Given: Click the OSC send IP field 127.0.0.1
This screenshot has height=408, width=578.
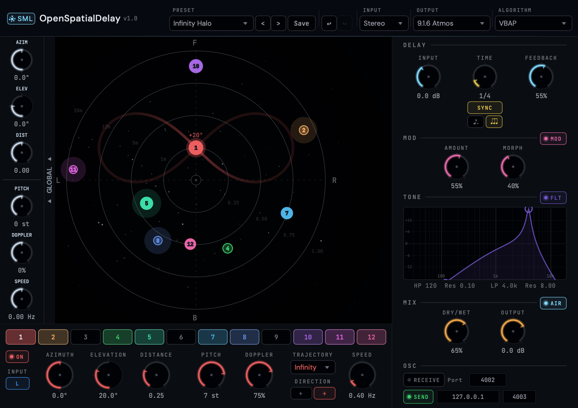Looking at the screenshot, I should 468,397.
